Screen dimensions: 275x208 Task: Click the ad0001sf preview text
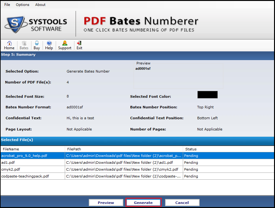tap(143, 69)
